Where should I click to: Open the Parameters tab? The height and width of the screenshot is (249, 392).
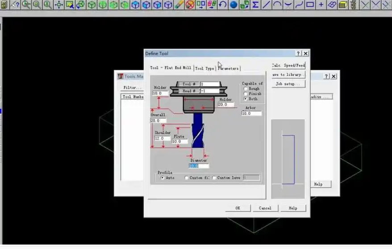pyautogui.click(x=229, y=68)
